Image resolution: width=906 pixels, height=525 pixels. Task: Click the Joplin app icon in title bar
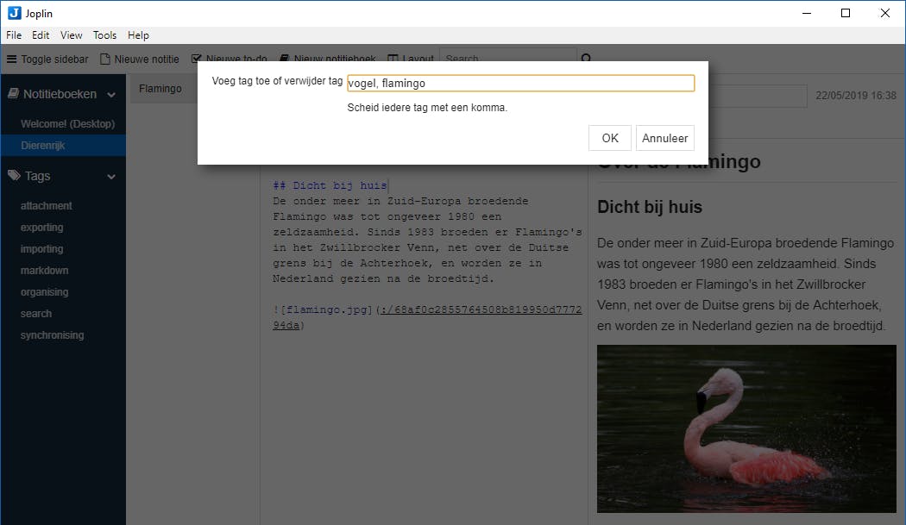[x=15, y=13]
